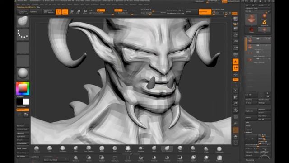Toggle the Rgb channel button
289x163 pixels.
[x=101, y=10]
